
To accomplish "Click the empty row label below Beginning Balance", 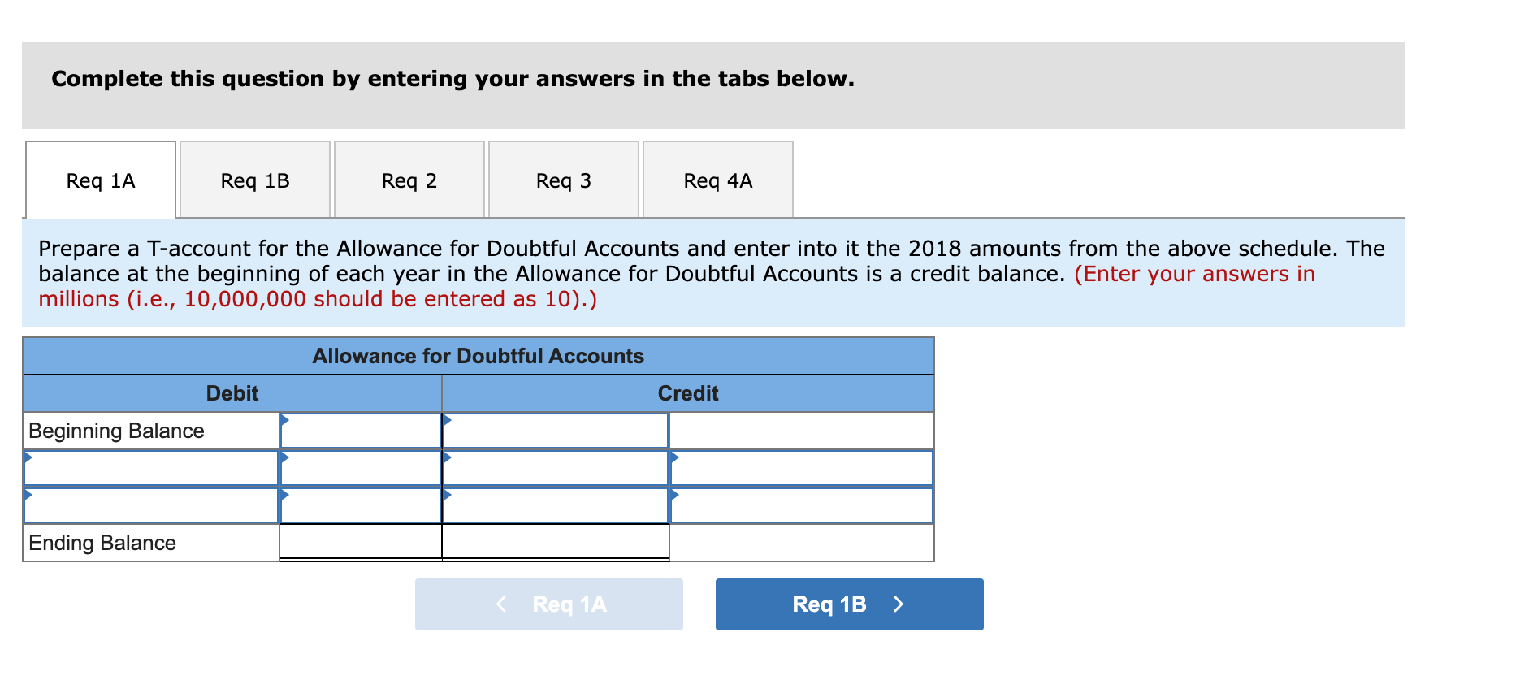I will pyautogui.click(x=150, y=469).
